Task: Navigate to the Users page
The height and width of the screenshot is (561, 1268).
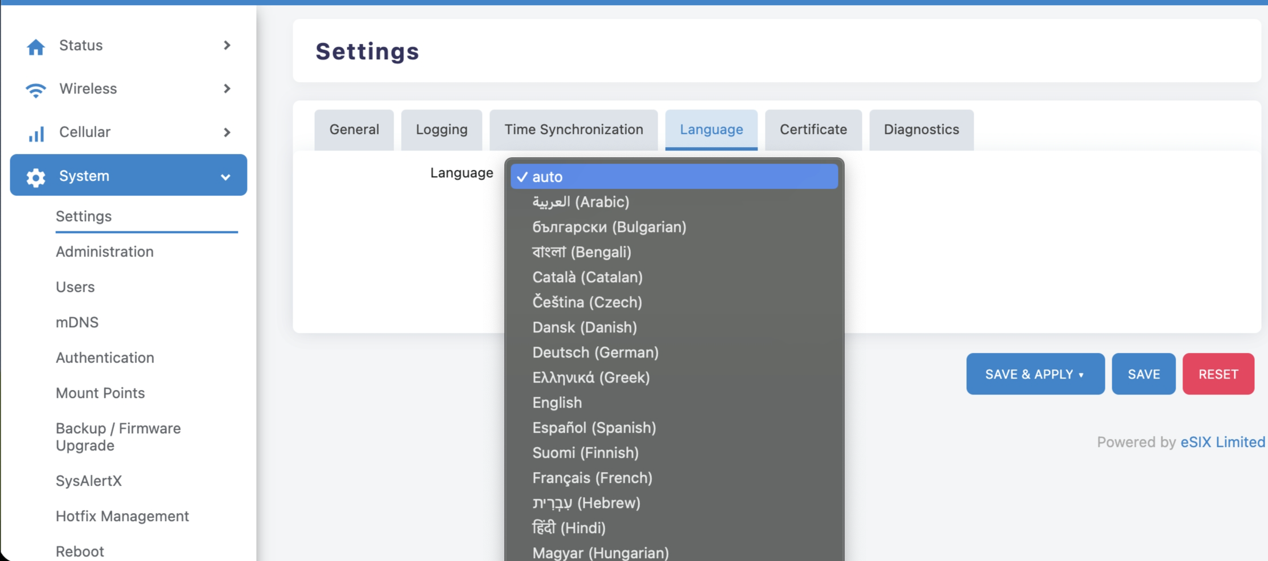Action: pyautogui.click(x=75, y=287)
